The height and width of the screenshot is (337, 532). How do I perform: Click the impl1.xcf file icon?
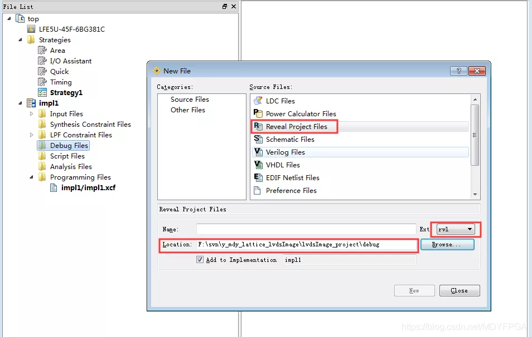point(54,187)
